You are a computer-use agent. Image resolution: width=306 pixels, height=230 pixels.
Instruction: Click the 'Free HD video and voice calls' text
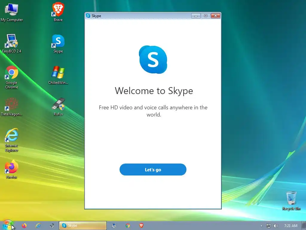tap(153, 111)
